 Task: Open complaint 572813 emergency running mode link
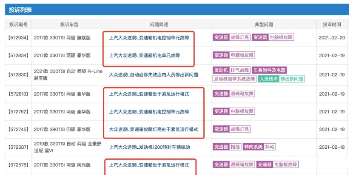coord(149,94)
